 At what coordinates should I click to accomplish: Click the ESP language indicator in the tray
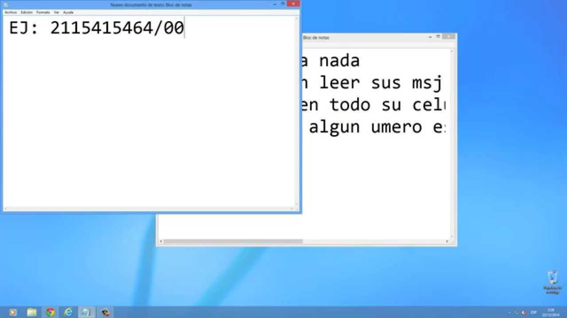(533, 313)
